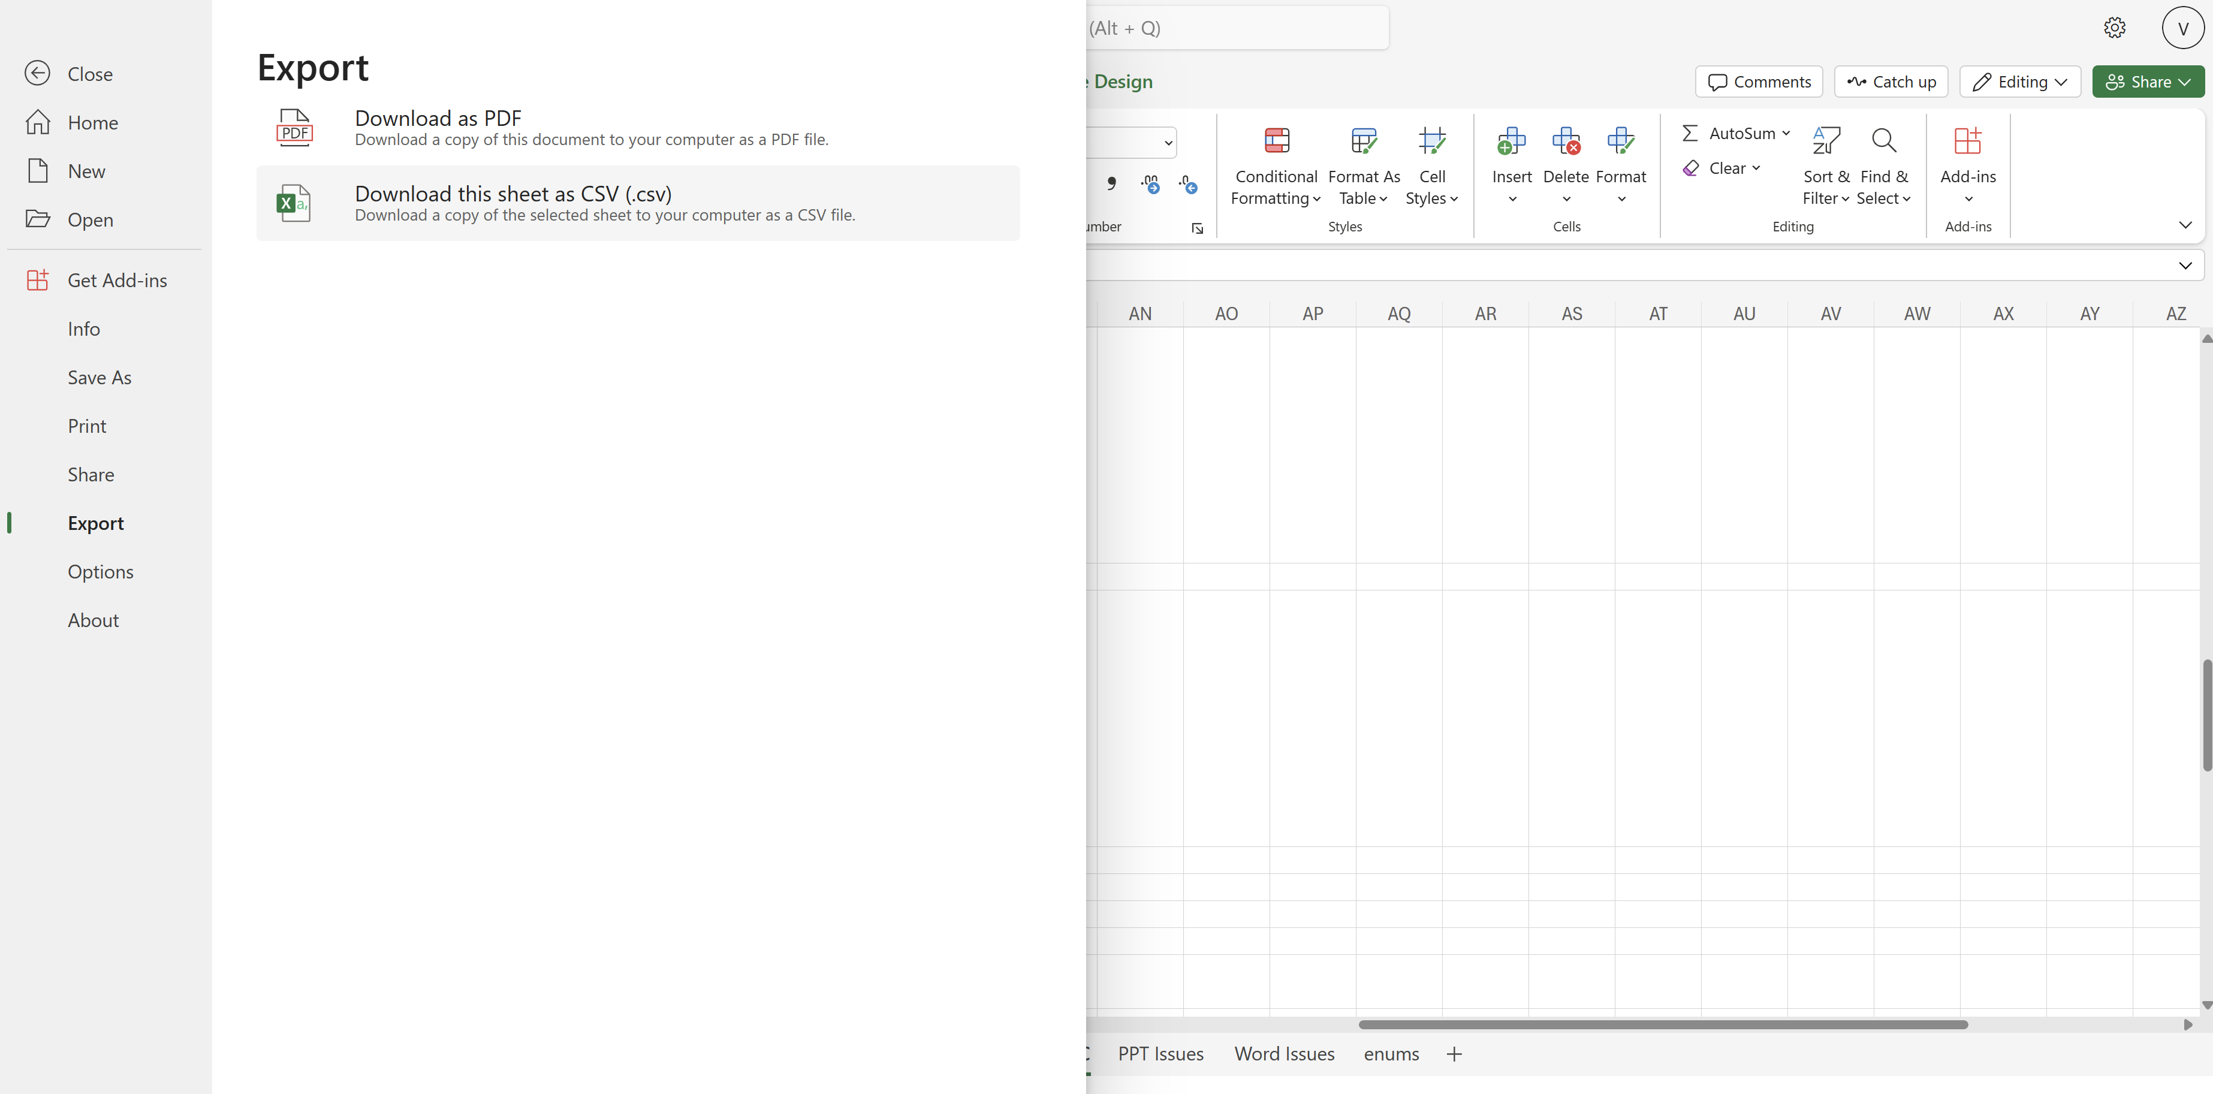Click the Catch up button
Screen dimensions: 2213x1094
point(1891,83)
